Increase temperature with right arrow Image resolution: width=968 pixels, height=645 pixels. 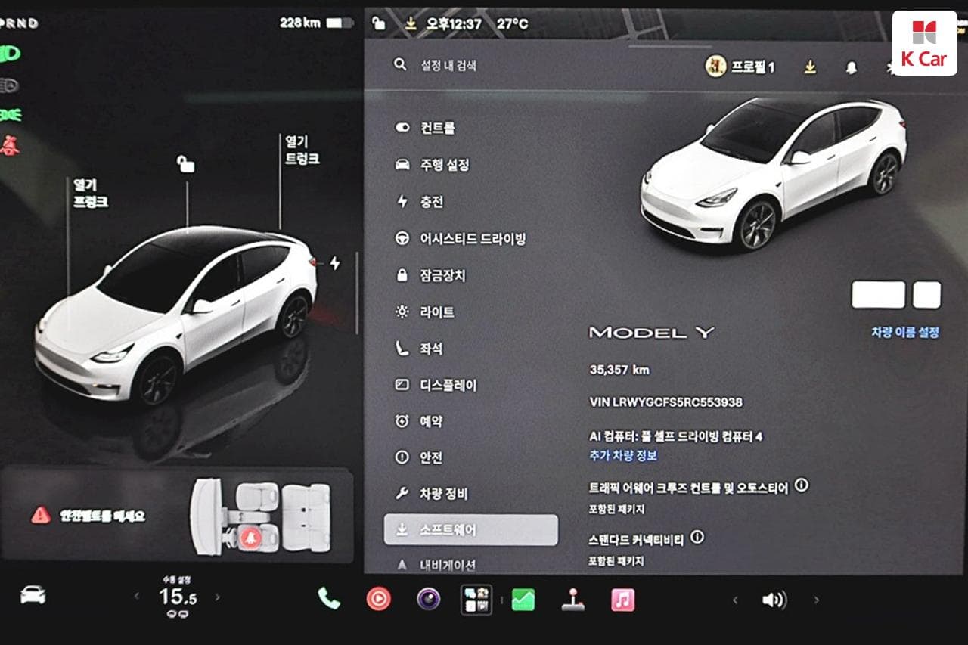[x=218, y=597]
